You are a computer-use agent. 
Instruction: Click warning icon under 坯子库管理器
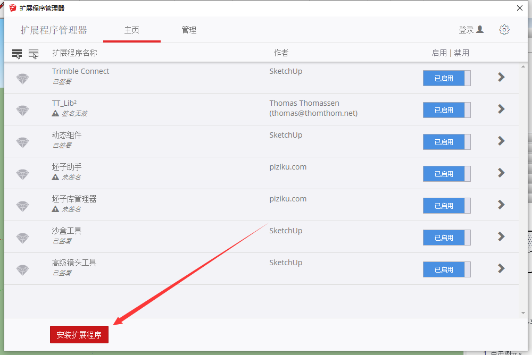click(x=55, y=209)
